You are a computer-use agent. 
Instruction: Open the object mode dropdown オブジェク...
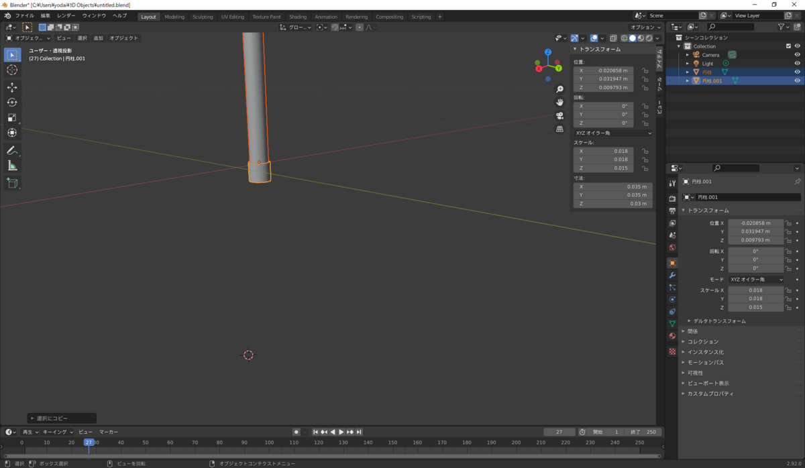coord(29,38)
